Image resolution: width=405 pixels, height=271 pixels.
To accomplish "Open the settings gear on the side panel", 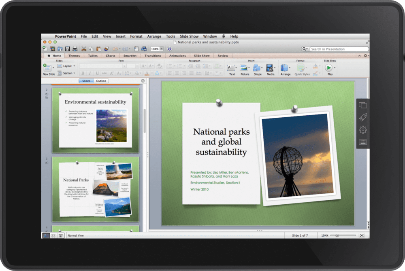I will [363, 130].
